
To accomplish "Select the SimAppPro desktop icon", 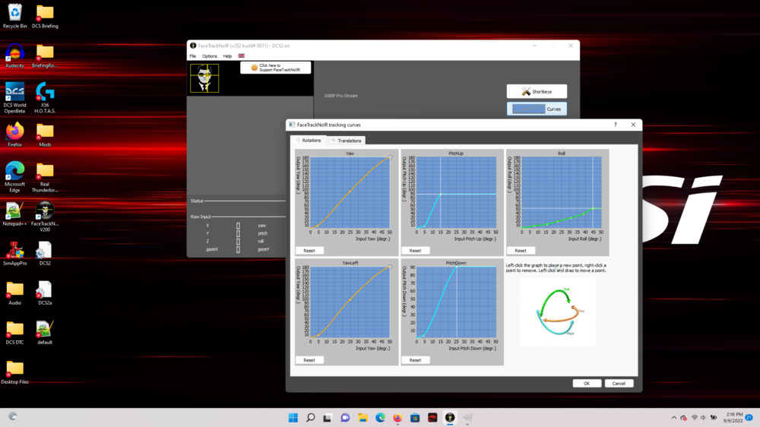I will pyautogui.click(x=15, y=254).
